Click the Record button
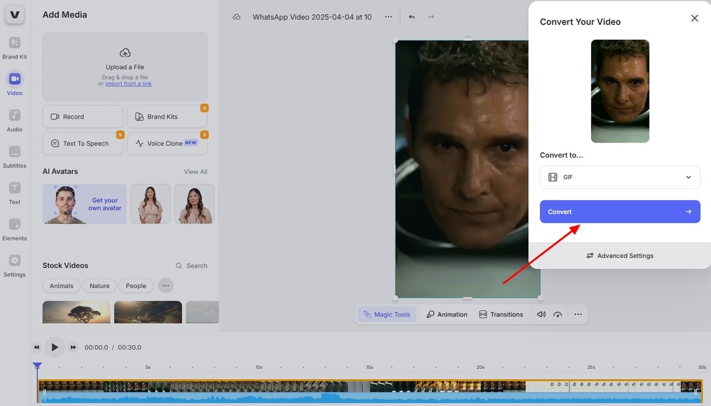The height and width of the screenshot is (406, 711). (x=83, y=116)
